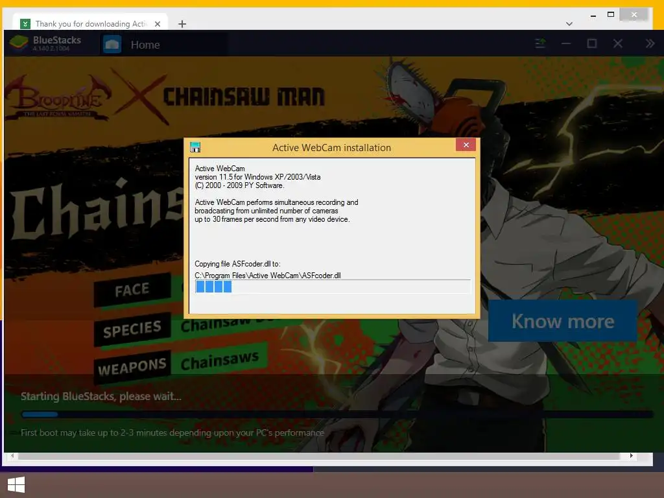The width and height of the screenshot is (664, 498).
Task: Open the browser tab list dropdown arrow
Action: click(x=569, y=24)
